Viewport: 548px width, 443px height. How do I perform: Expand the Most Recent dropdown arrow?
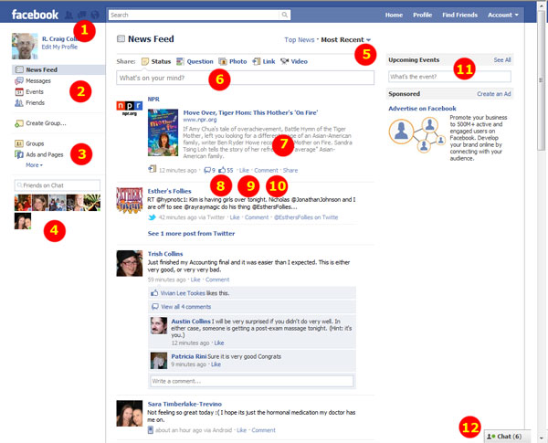[368, 40]
